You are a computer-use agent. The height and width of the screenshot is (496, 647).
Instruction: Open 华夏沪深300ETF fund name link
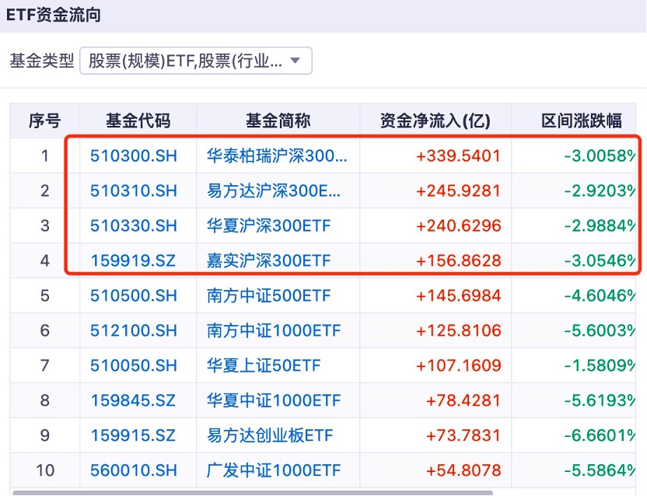(268, 225)
